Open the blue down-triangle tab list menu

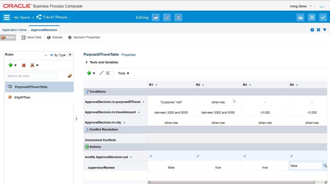(325, 30)
